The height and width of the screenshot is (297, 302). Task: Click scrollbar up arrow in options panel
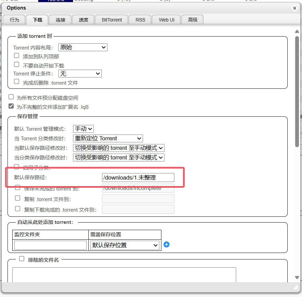click(x=297, y=31)
